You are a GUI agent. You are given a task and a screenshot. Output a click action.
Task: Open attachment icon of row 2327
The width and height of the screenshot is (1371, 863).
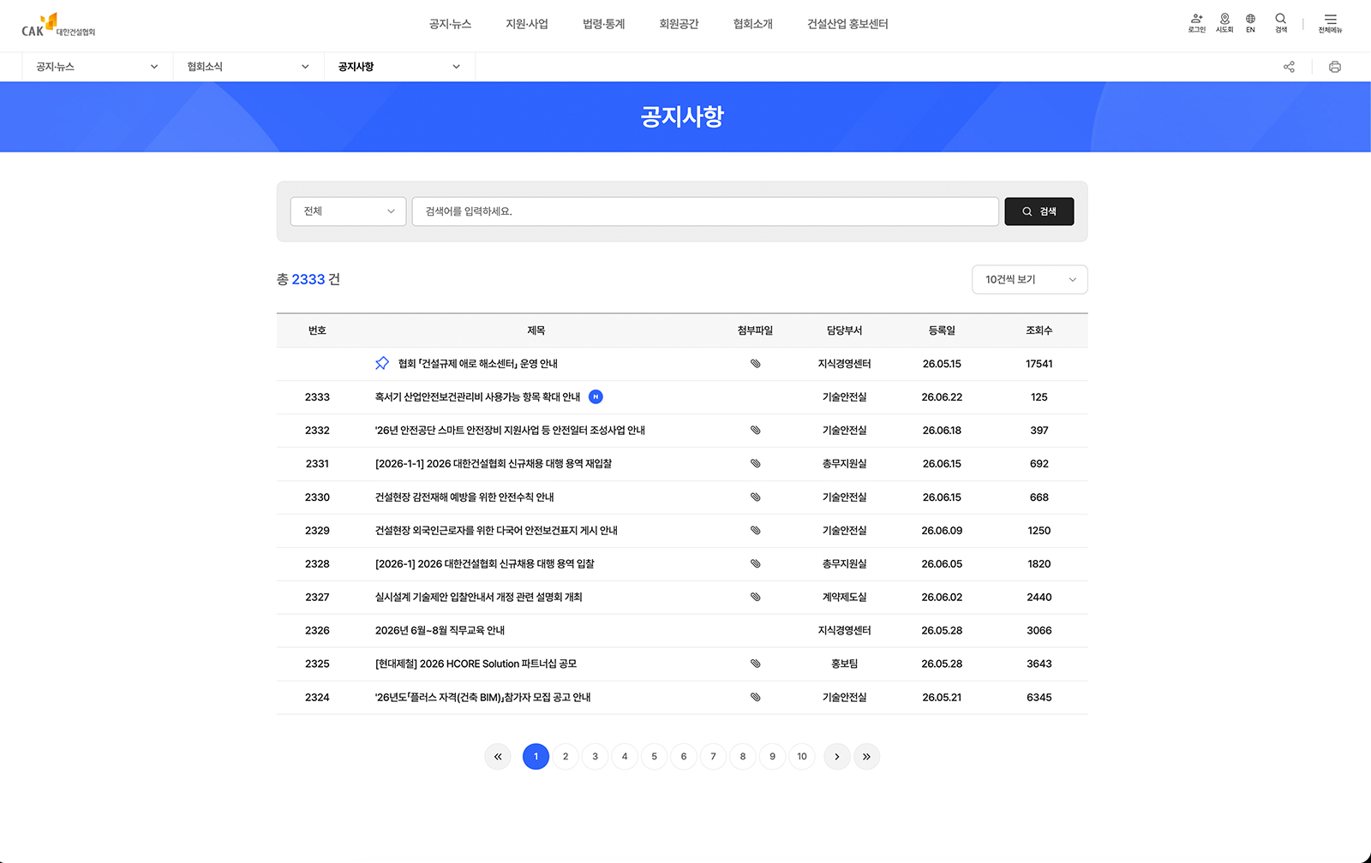point(755,598)
